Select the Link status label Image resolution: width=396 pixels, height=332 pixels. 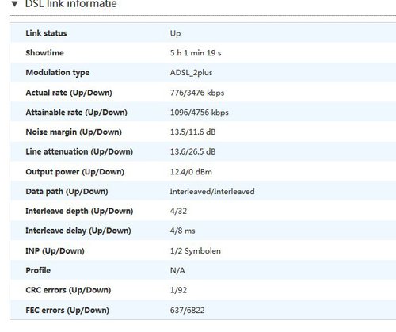[x=46, y=33]
